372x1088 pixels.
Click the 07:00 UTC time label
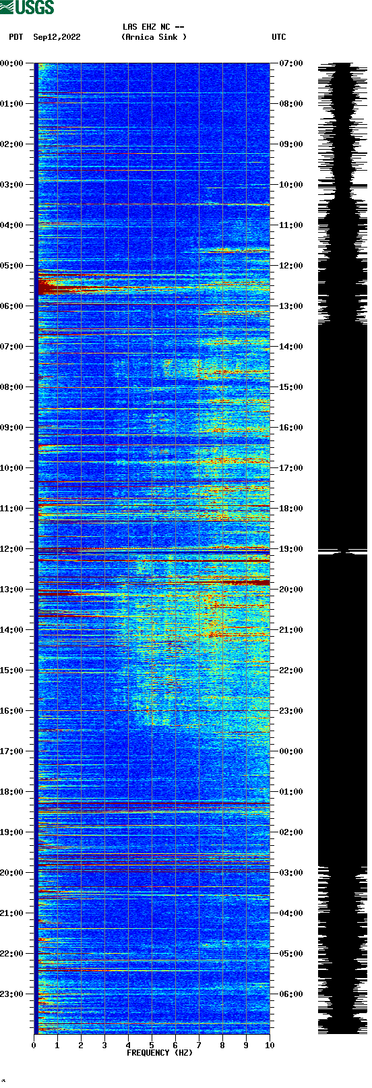point(291,63)
